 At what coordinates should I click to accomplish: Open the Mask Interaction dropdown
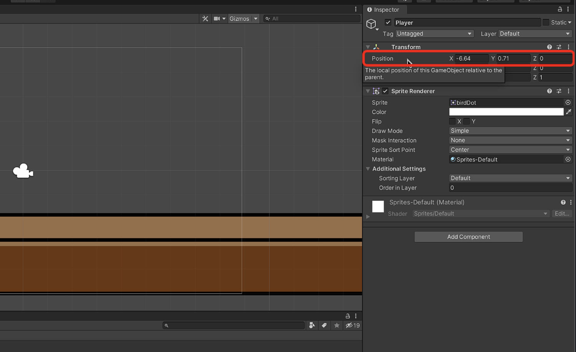(x=510, y=140)
